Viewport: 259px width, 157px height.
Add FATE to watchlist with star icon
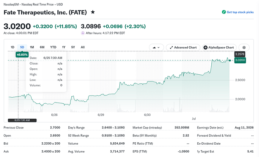click(93, 12)
